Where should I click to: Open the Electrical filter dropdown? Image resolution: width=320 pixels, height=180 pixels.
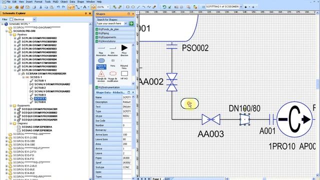tap(34, 19)
